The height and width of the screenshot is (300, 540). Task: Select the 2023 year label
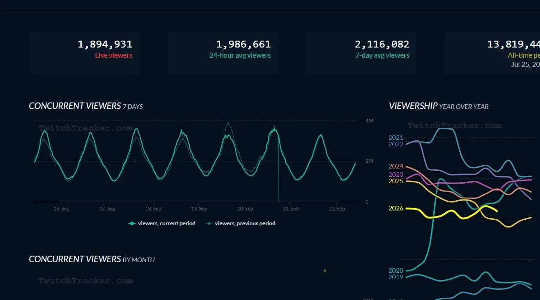pos(396,174)
